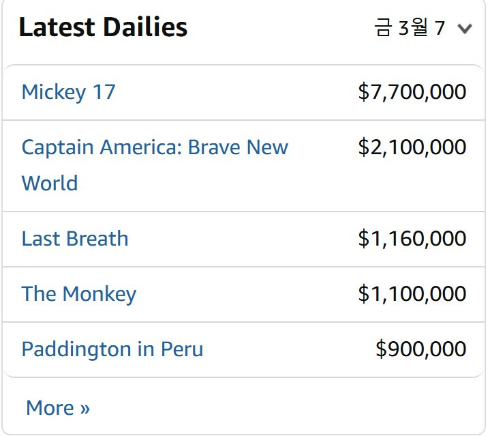This screenshot has width=490, height=436.
Task: Click the More » link
Action: pyautogui.click(x=57, y=408)
